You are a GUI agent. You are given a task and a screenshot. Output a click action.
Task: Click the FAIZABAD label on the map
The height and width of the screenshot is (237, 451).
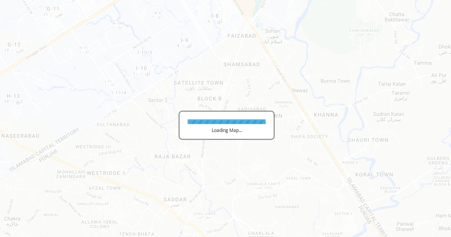tap(242, 36)
